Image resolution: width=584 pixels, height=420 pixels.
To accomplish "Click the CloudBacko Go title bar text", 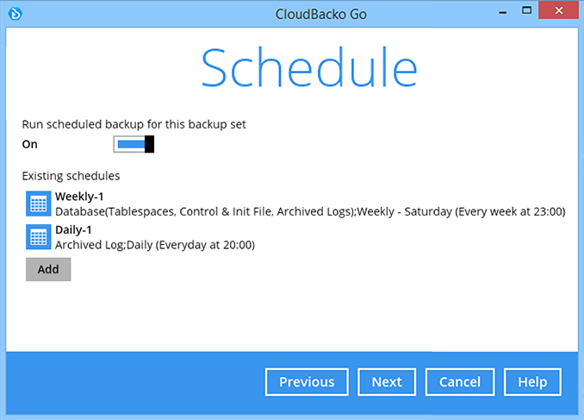I will coord(321,14).
